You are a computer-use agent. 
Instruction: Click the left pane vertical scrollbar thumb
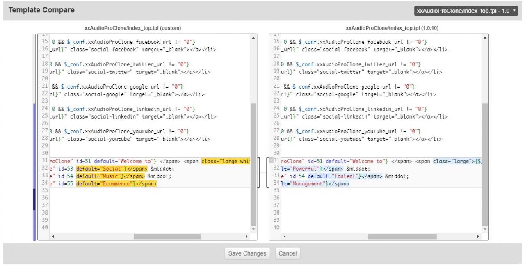[x=253, y=164]
